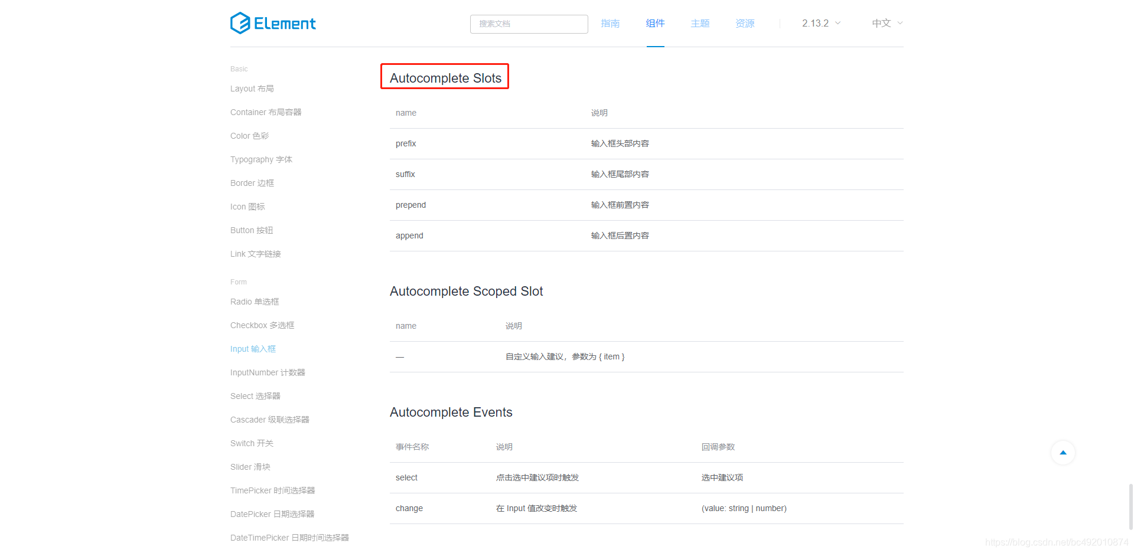Open Color 色彩 sidebar item
This screenshot has width=1134, height=553.
pos(249,136)
